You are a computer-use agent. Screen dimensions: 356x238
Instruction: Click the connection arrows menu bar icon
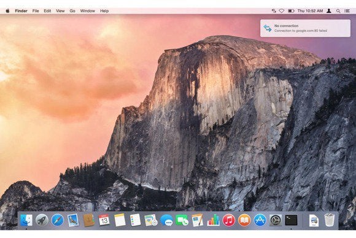click(274, 10)
